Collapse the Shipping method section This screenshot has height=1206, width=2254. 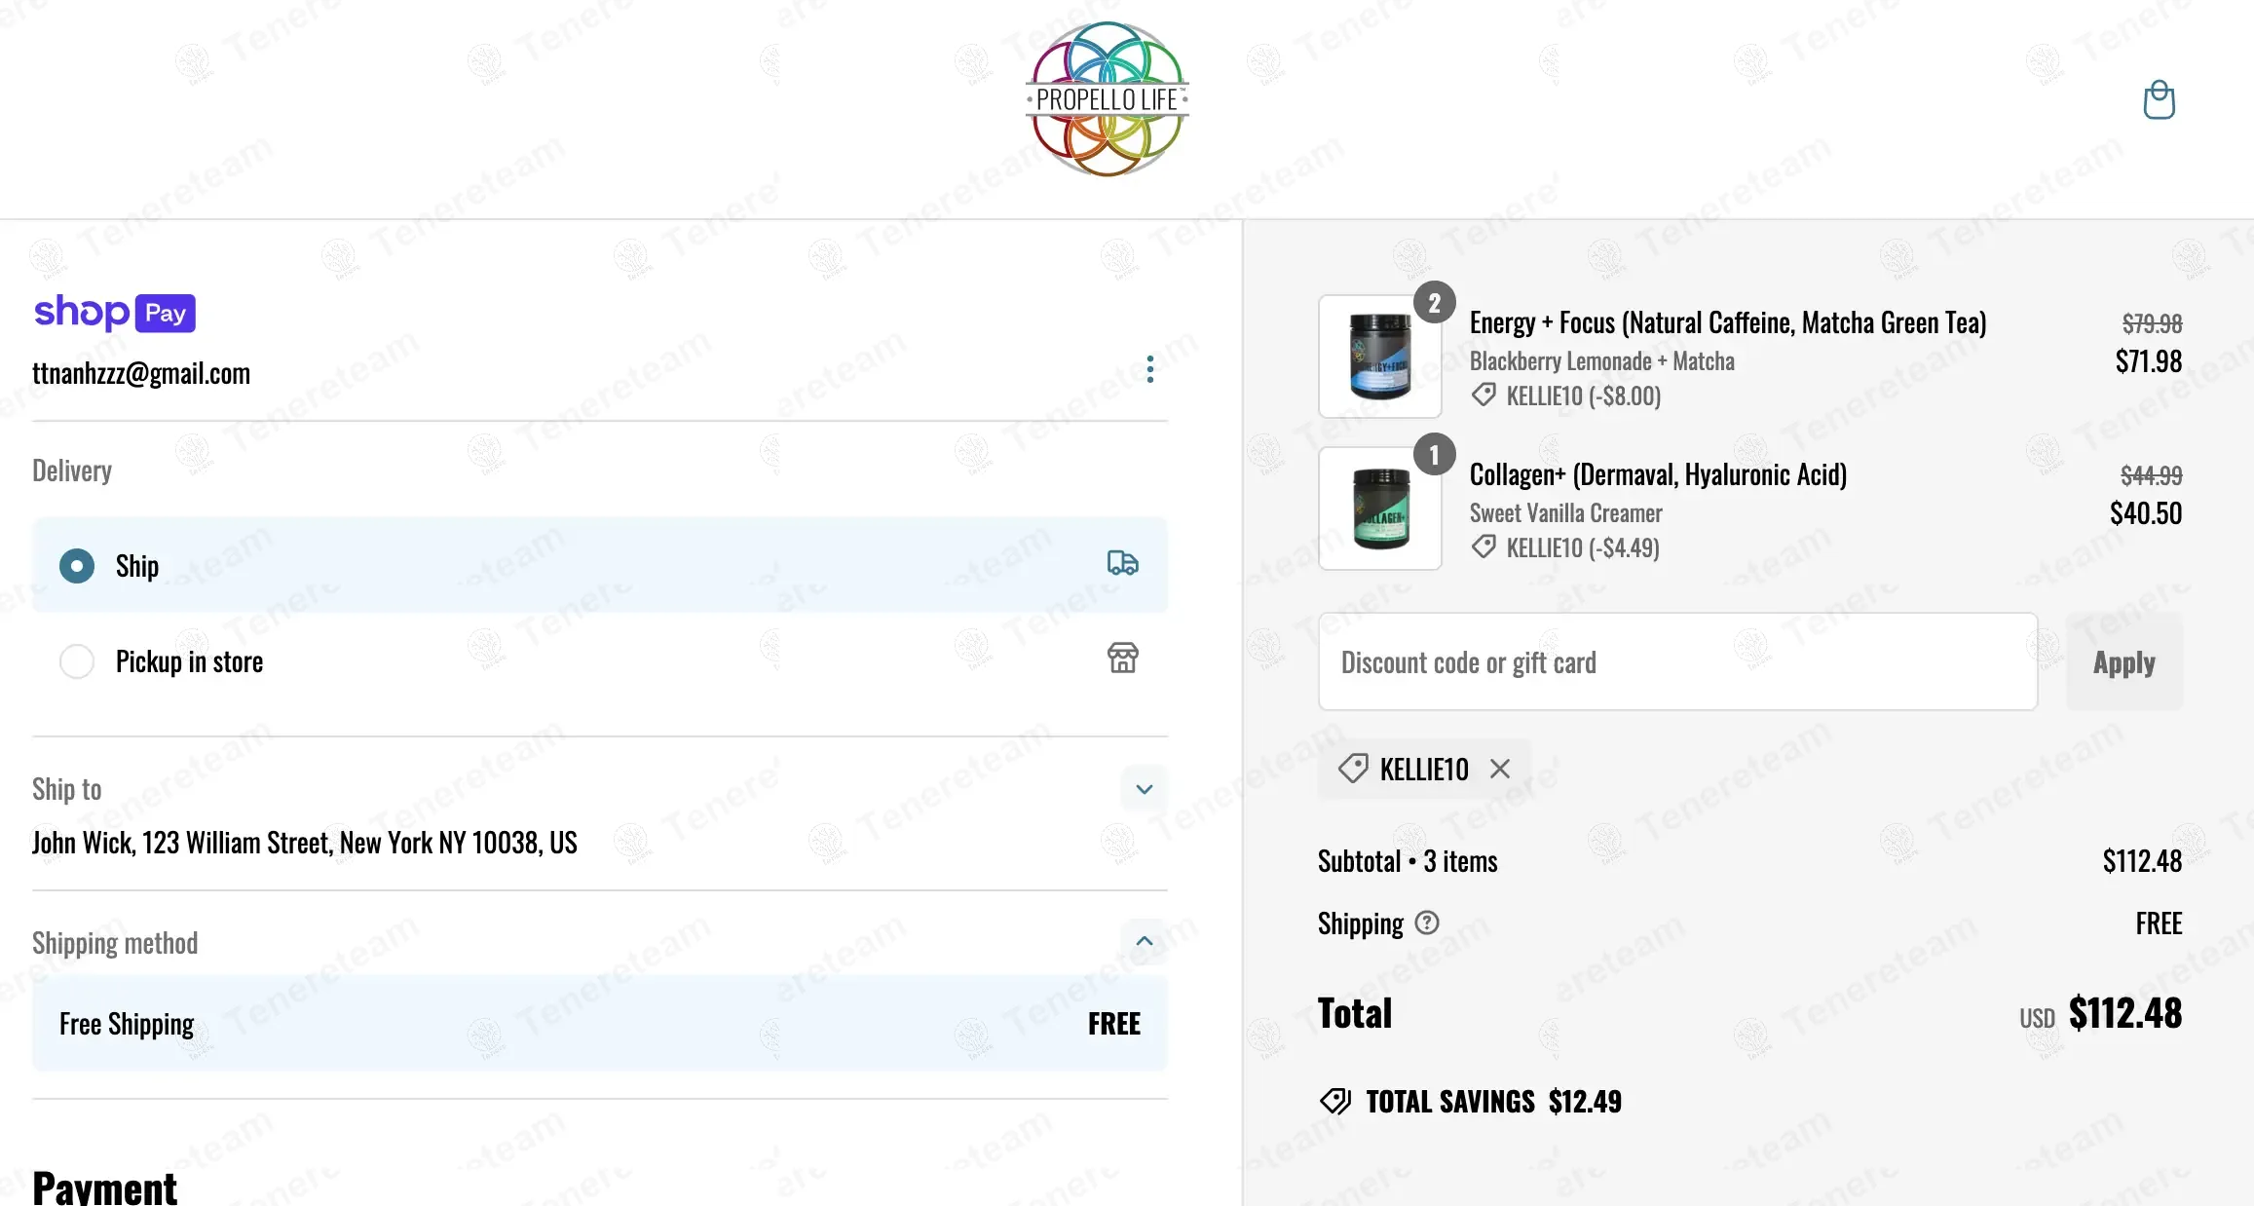click(1145, 941)
